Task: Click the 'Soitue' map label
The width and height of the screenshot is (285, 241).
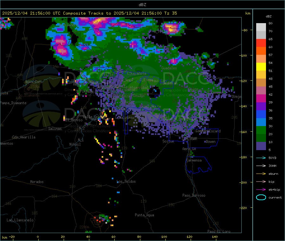Action: [x=168, y=141]
